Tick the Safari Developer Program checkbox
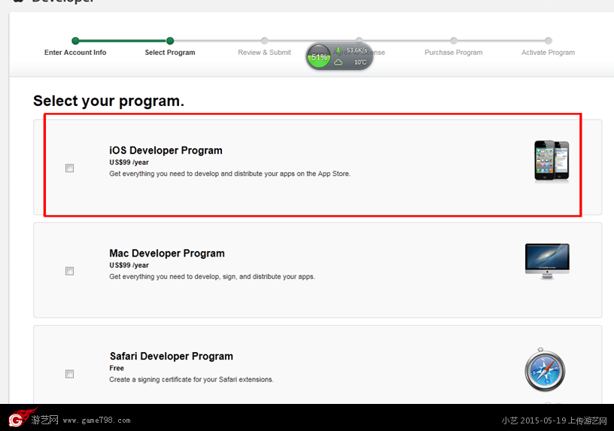This screenshot has width=614, height=431. point(70,374)
